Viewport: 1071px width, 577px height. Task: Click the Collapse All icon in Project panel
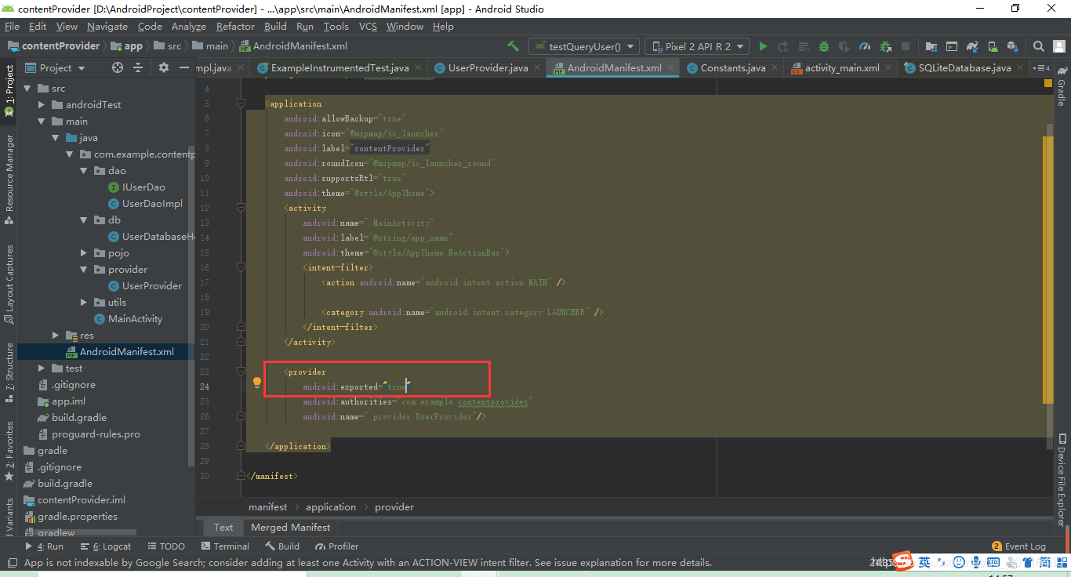click(x=138, y=67)
